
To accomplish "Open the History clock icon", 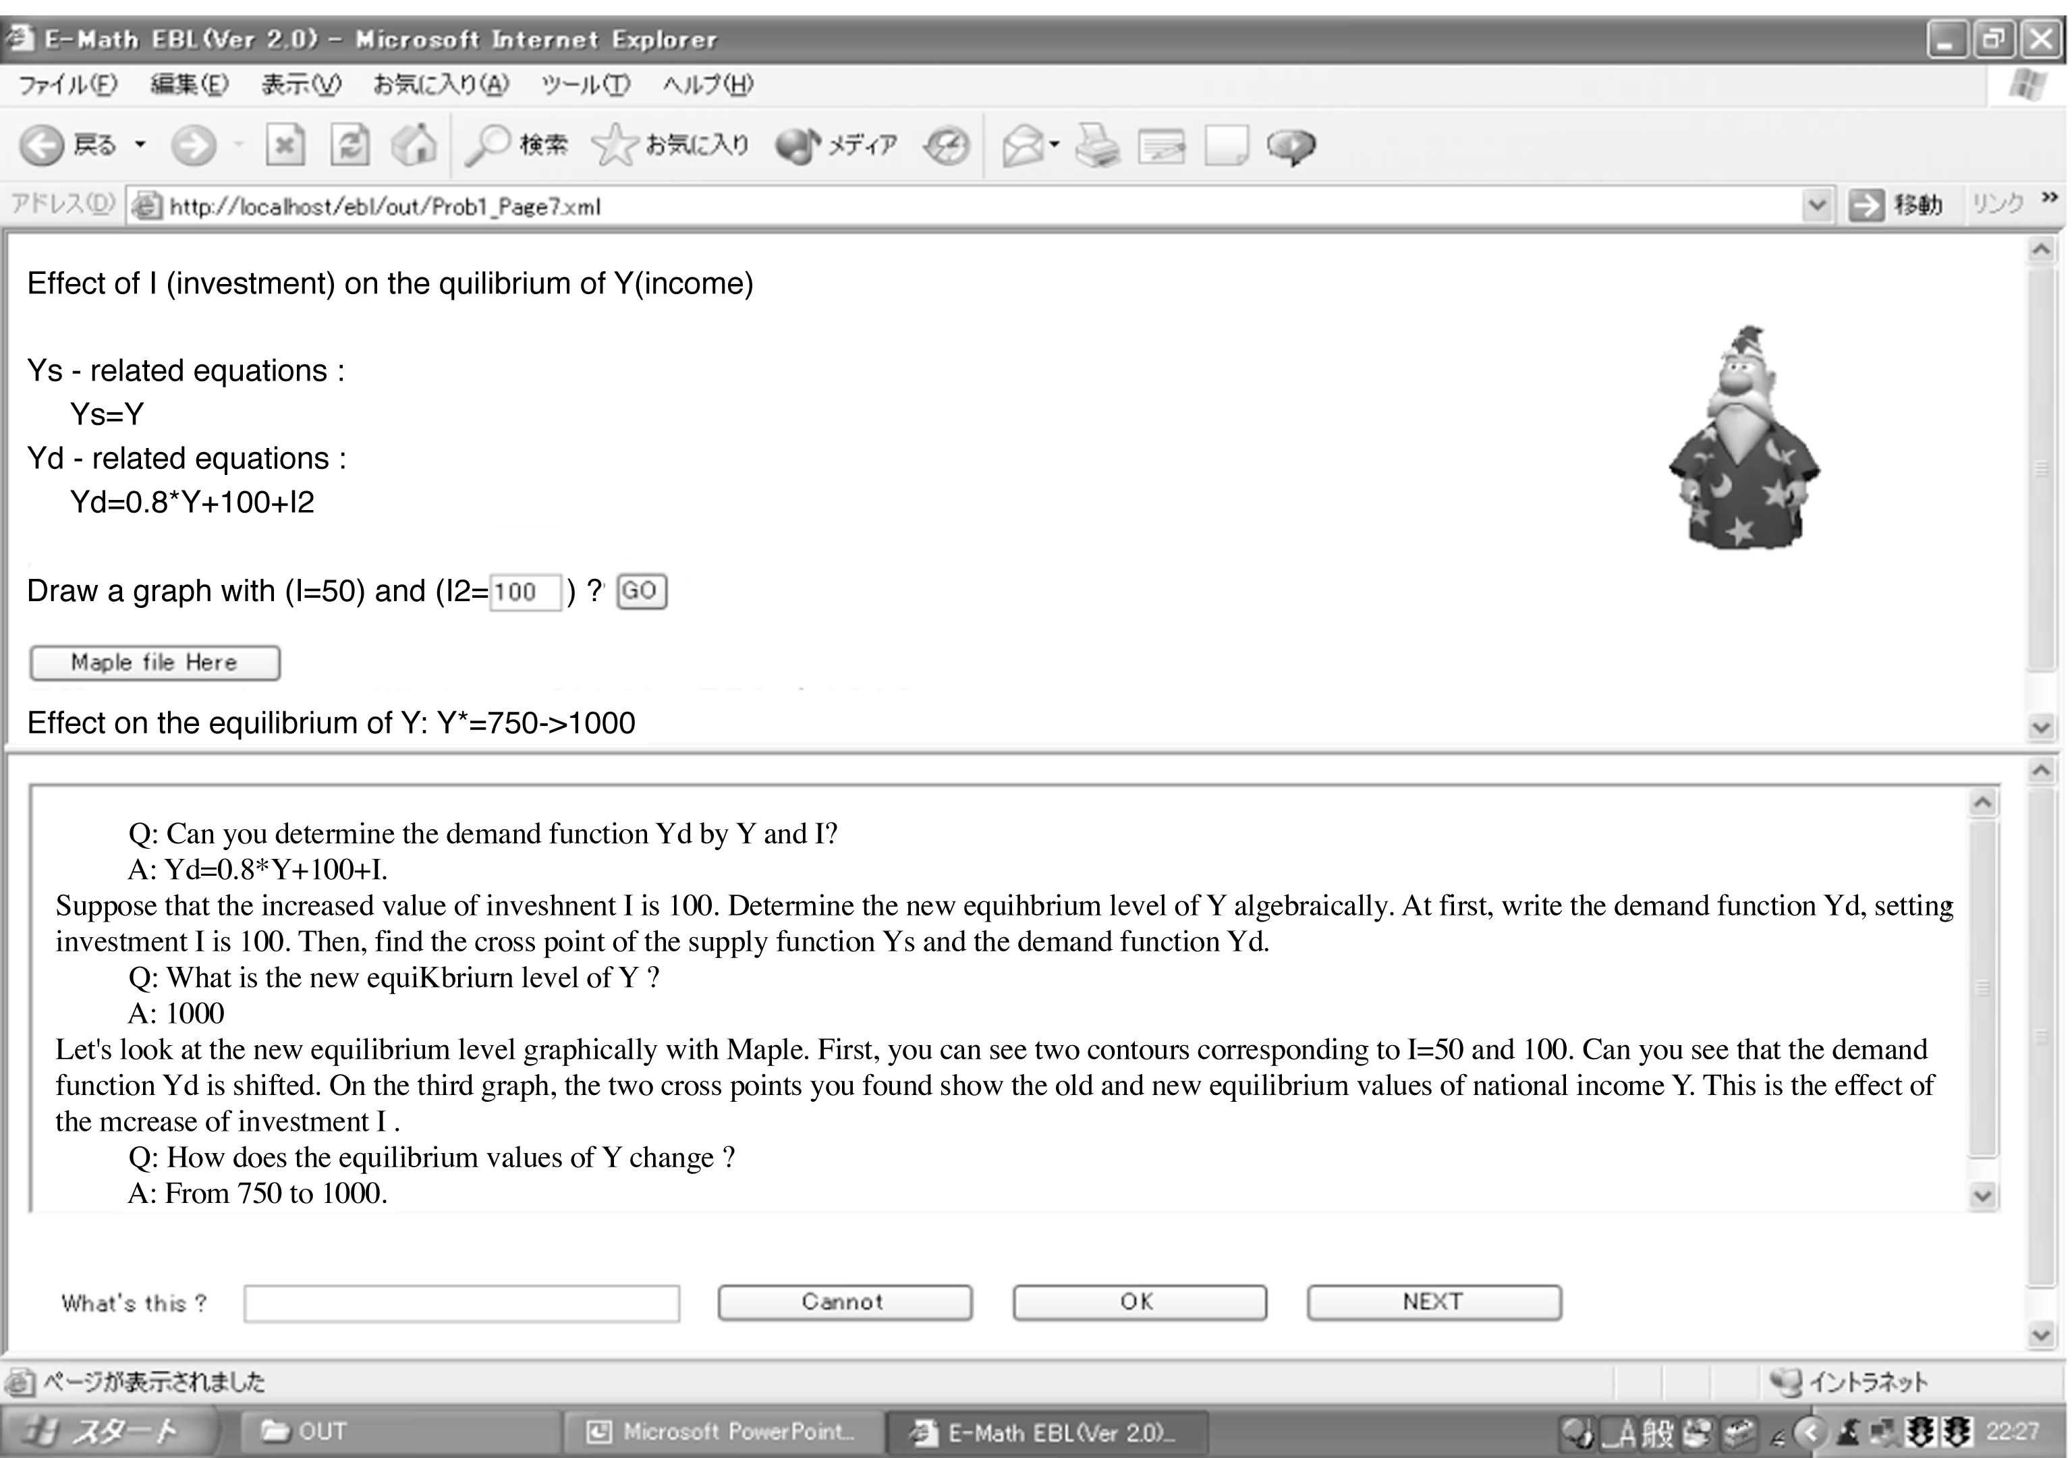I will [947, 145].
